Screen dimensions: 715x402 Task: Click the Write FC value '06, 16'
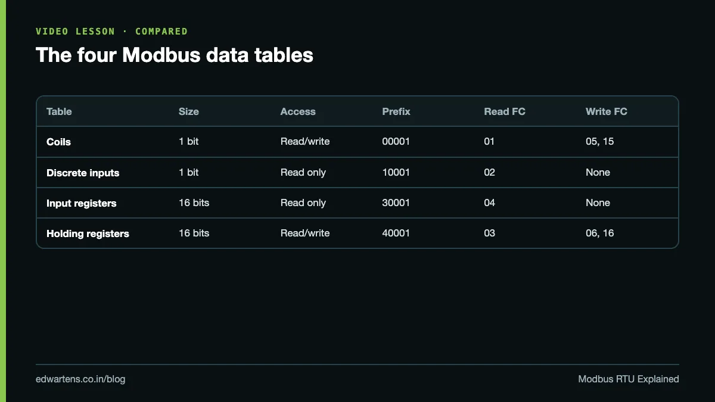[x=600, y=233]
